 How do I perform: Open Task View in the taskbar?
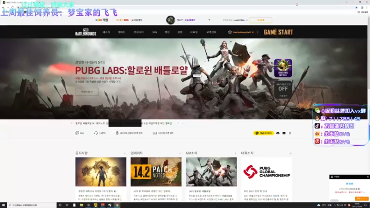[x=67, y=205]
